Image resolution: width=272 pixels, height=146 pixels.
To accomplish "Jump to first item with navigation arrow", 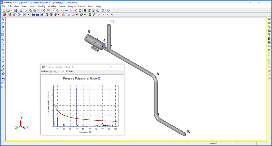I will pos(99,15).
